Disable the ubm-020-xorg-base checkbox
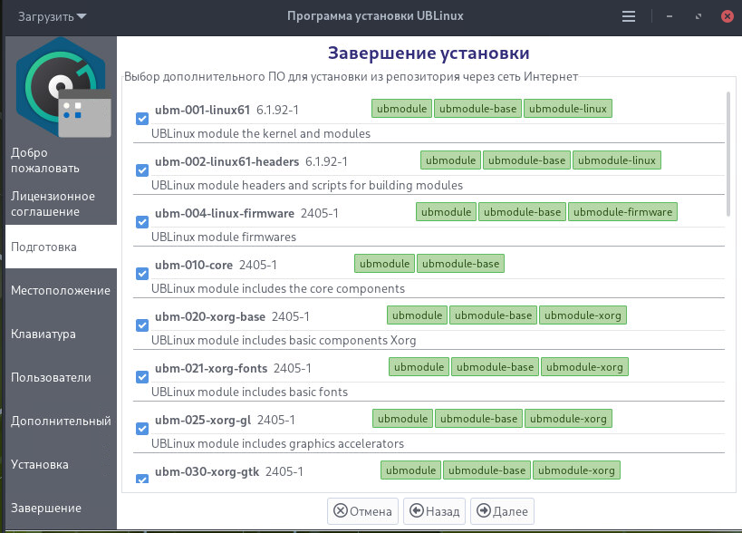The height and width of the screenshot is (533, 742). coord(142,325)
